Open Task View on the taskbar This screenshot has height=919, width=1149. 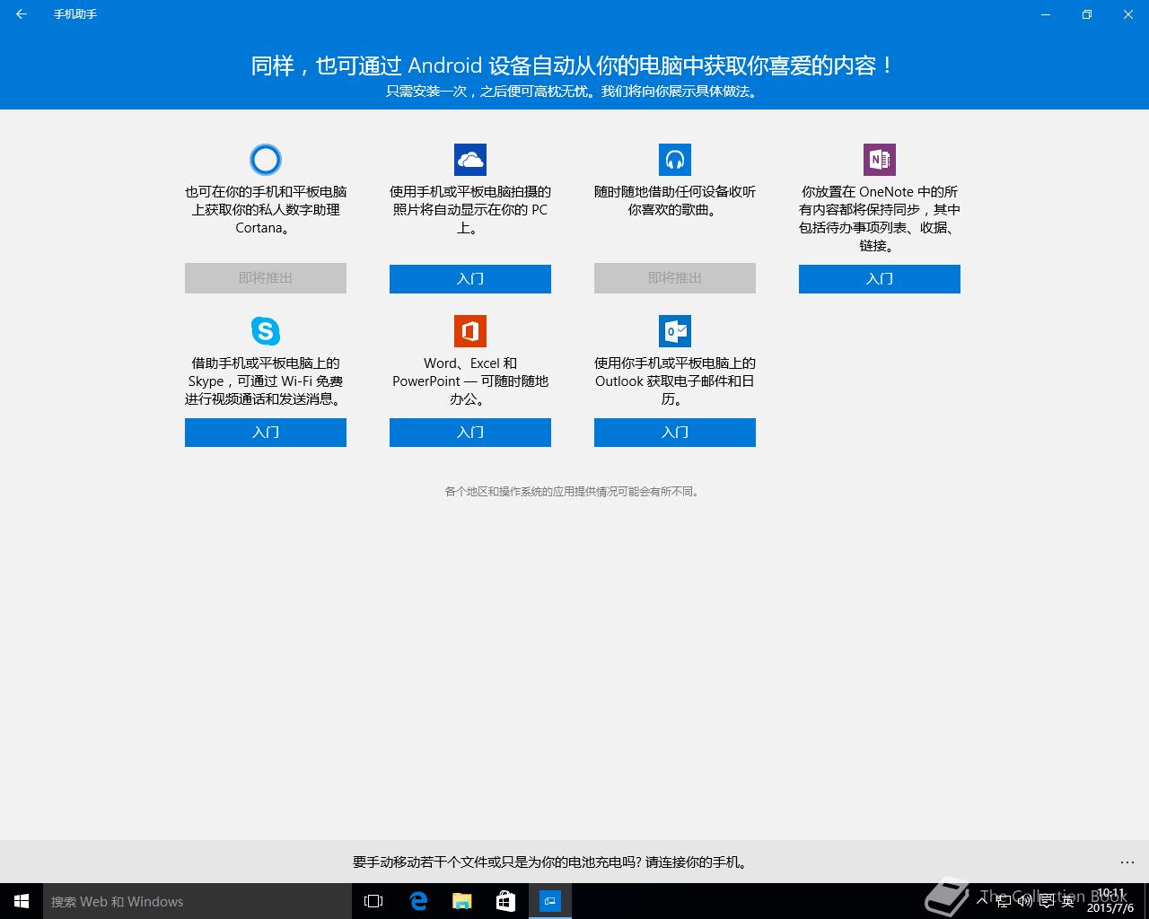[x=373, y=901]
